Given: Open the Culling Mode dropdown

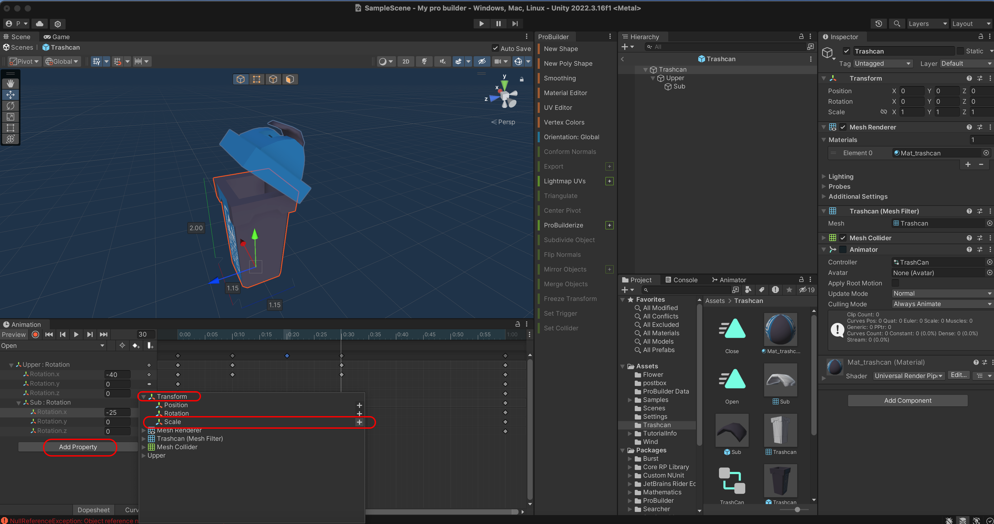Looking at the screenshot, I should click(x=942, y=304).
